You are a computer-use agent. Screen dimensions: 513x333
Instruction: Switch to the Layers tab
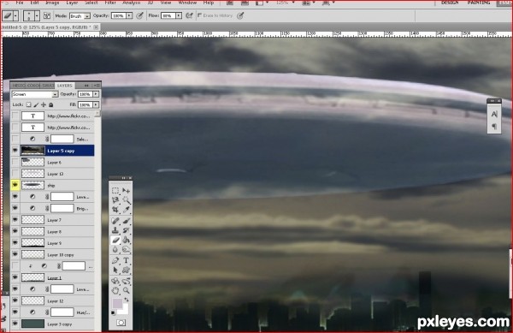[x=64, y=86]
